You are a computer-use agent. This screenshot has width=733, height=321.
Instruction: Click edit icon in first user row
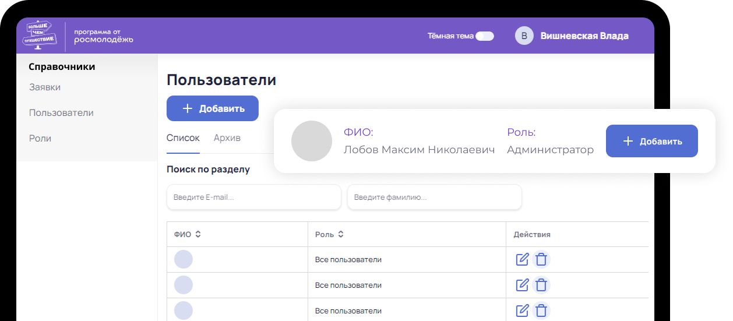[522, 259]
